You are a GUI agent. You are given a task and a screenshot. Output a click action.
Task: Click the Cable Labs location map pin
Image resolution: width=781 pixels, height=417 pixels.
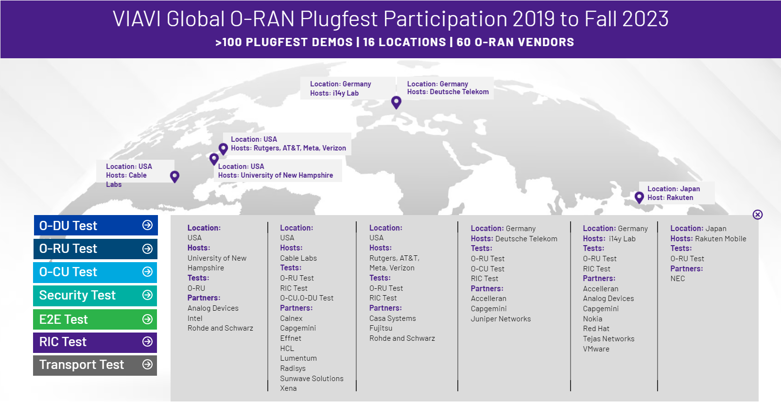tap(175, 176)
